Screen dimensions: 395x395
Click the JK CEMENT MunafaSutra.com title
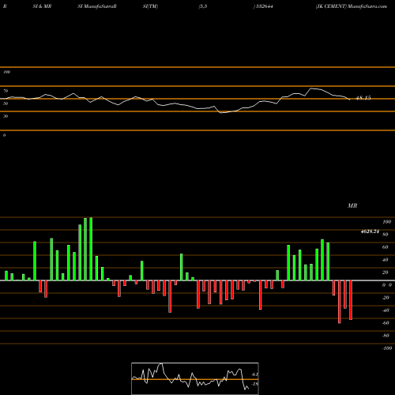pos(352,6)
